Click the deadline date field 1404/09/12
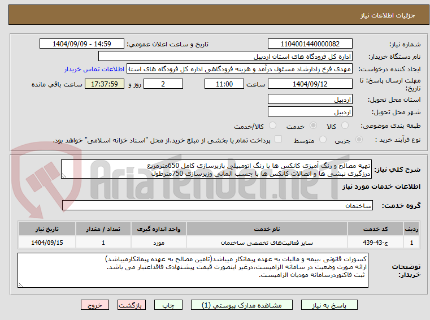The image size is (430, 320). [x=310, y=84]
